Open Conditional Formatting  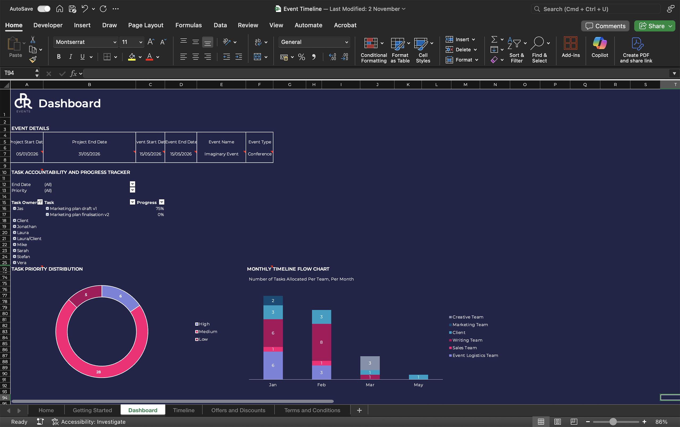[373, 50]
